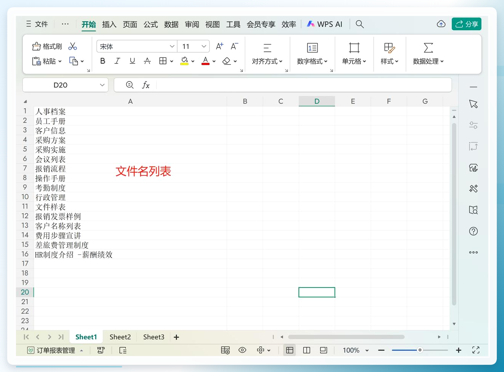Increase font size with A+ icon
This screenshot has height=372, width=504.
pyautogui.click(x=220, y=46)
